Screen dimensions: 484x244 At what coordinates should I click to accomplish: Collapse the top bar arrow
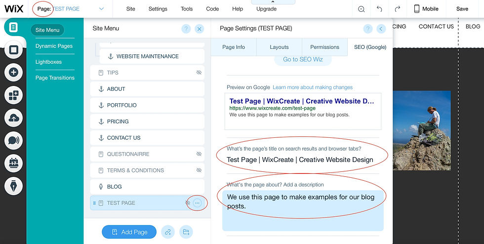coord(273,2)
